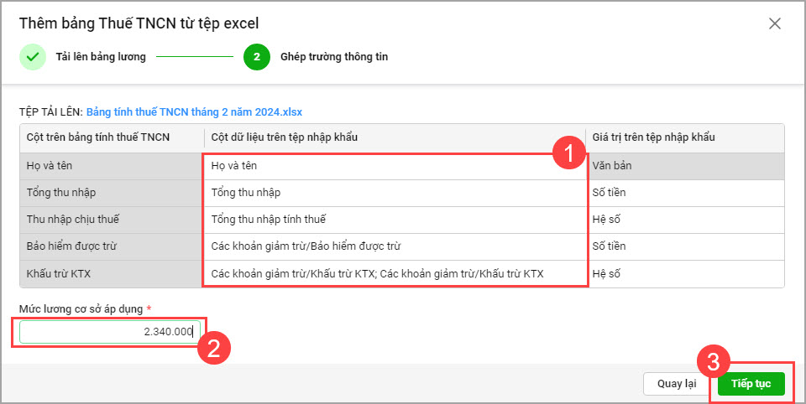The image size is (806, 404).
Task: Click the step 2 circle icon
Action: point(256,57)
